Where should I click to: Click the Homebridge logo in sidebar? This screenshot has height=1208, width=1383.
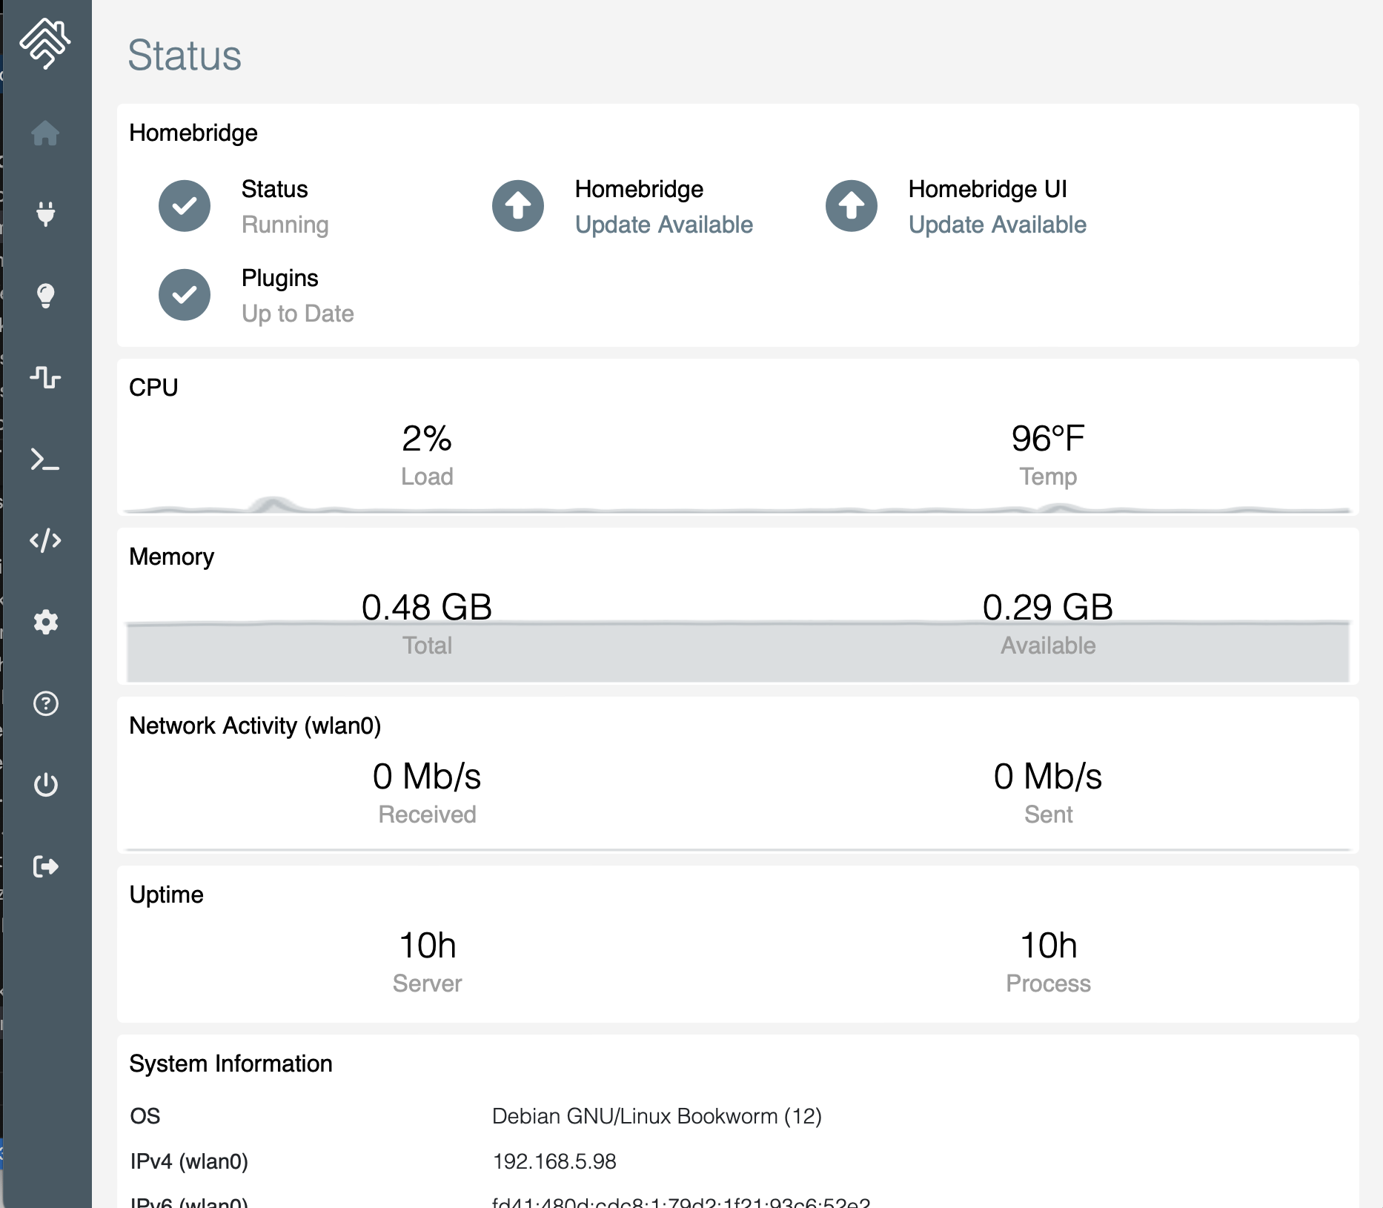click(x=45, y=44)
